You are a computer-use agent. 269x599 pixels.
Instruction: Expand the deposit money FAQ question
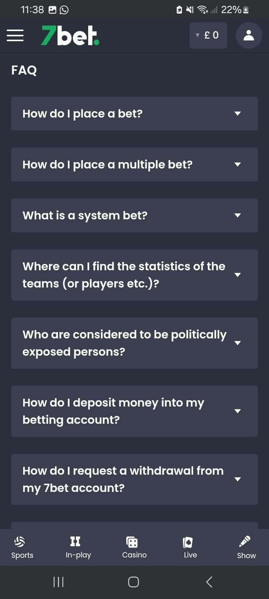[x=134, y=411]
